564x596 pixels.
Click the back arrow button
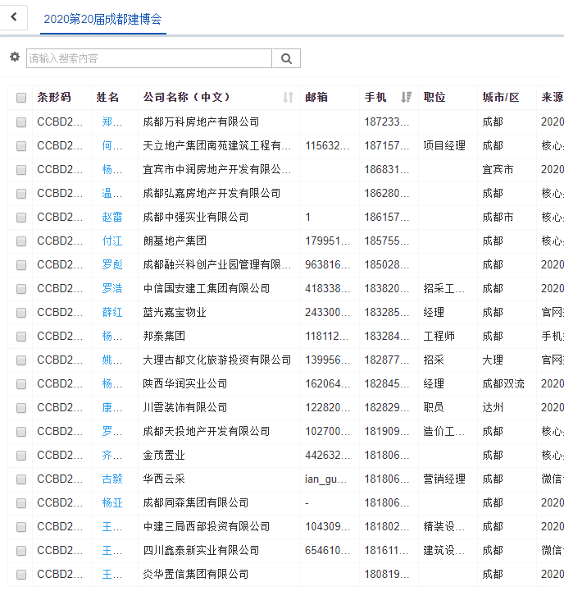coord(14,17)
